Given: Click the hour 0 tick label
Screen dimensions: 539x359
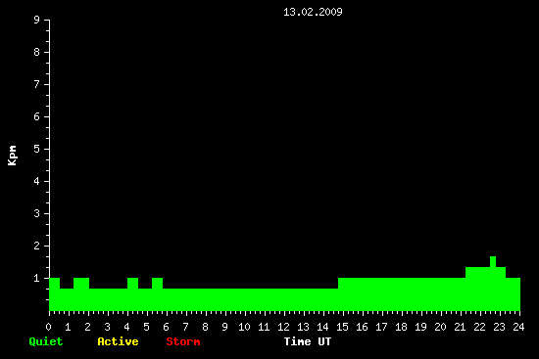Looking at the screenshot, I should (48, 327).
